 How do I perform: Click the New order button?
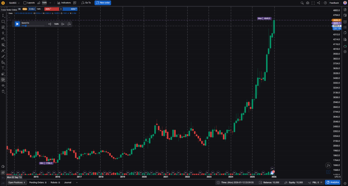(x=103, y=3)
